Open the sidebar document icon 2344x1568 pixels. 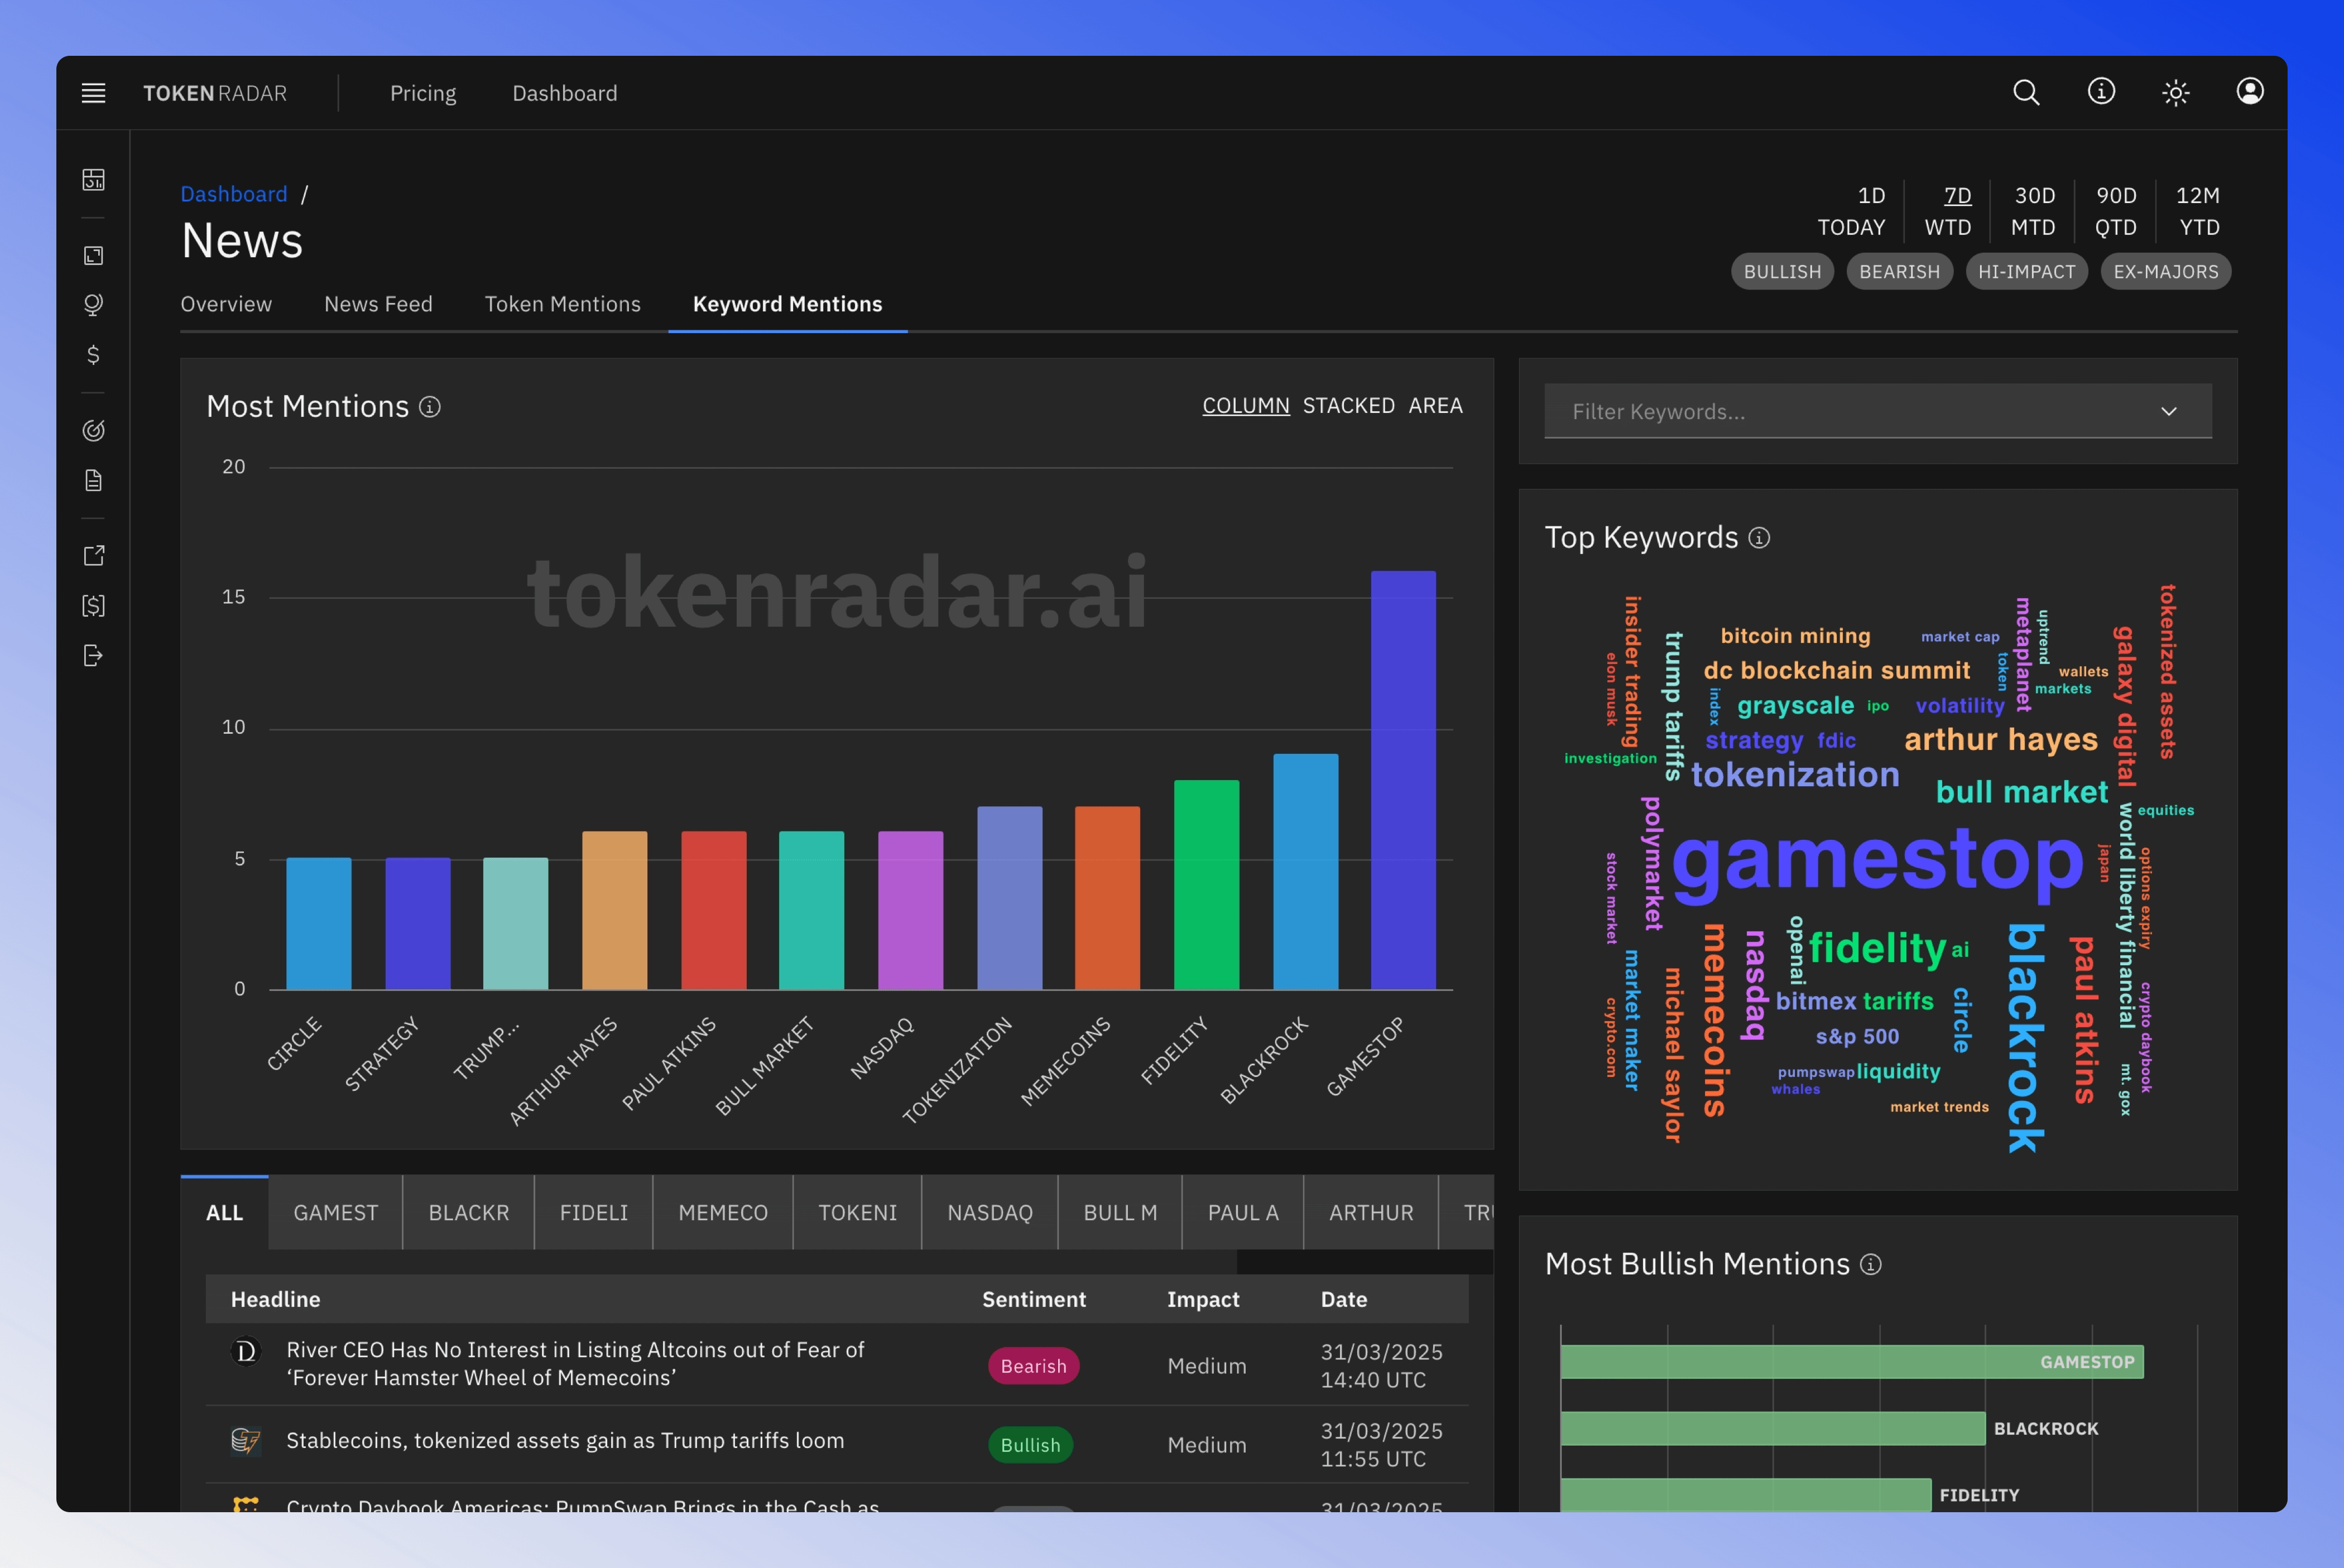(x=93, y=481)
